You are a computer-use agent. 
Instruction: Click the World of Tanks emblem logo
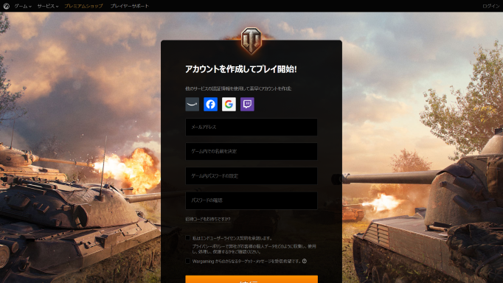point(251,40)
